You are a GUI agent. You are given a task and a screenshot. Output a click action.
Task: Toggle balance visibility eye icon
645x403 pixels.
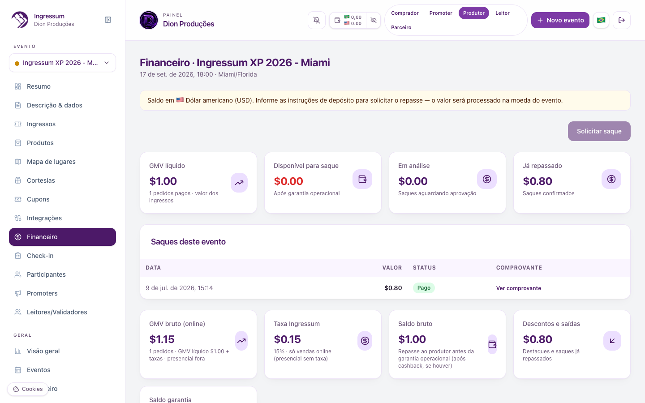click(x=374, y=20)
